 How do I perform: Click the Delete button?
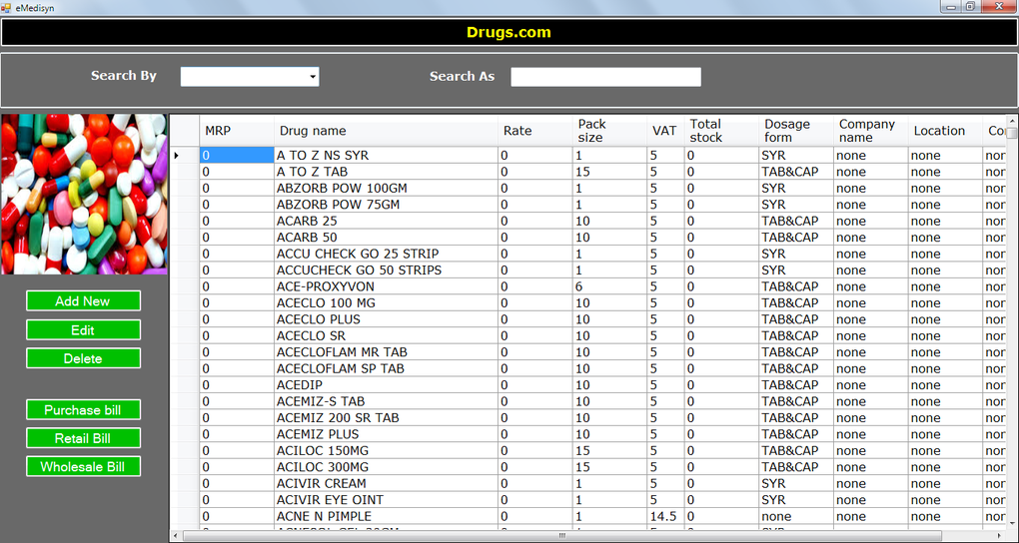pos(83,358)
